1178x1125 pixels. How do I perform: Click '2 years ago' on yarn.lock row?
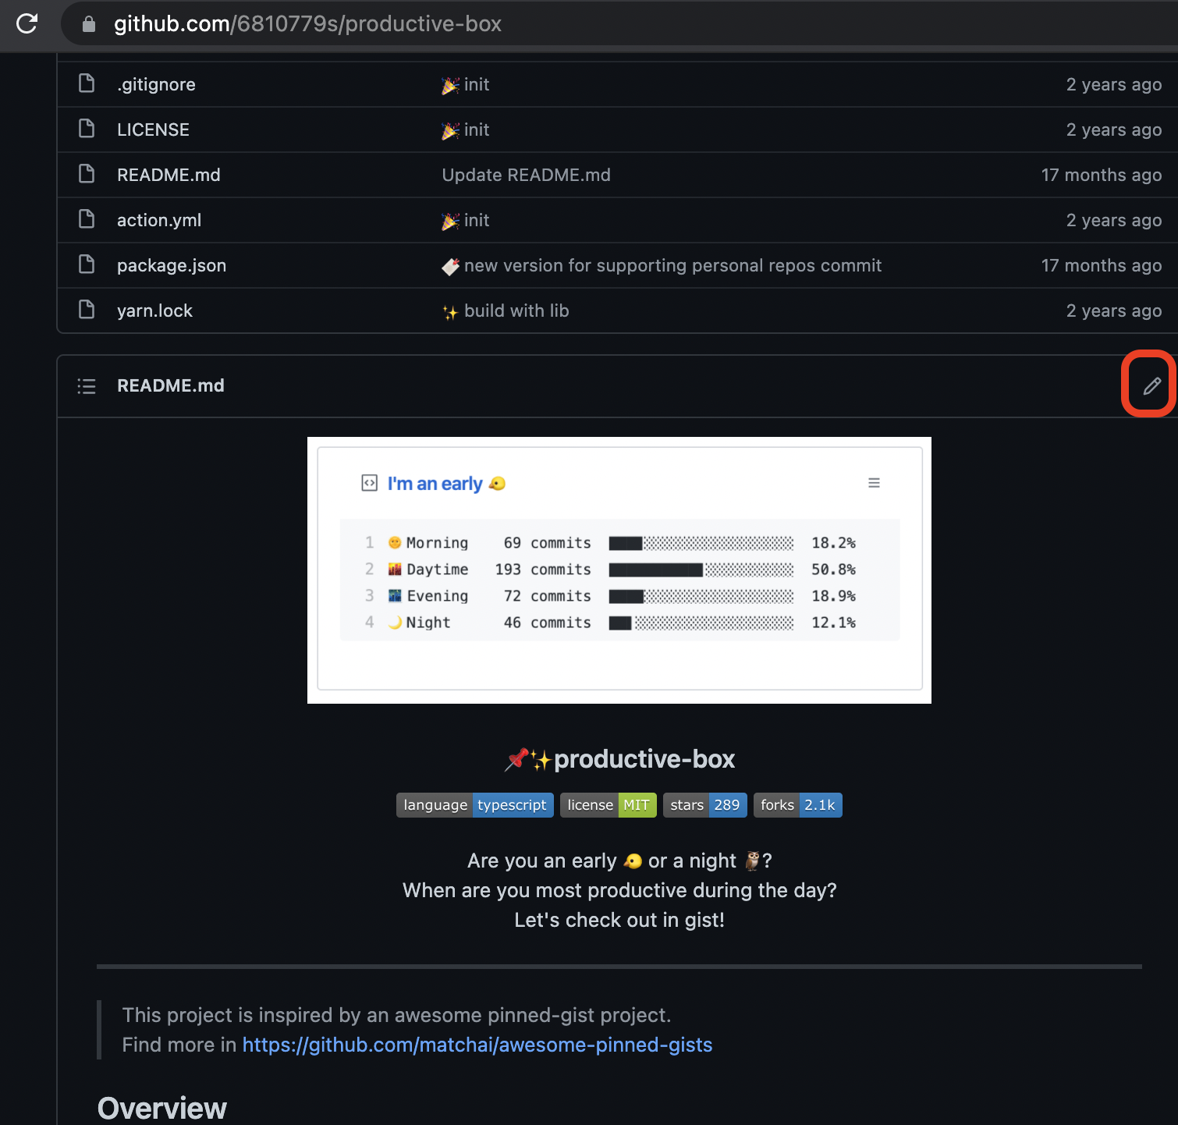tap(1114, 311)
